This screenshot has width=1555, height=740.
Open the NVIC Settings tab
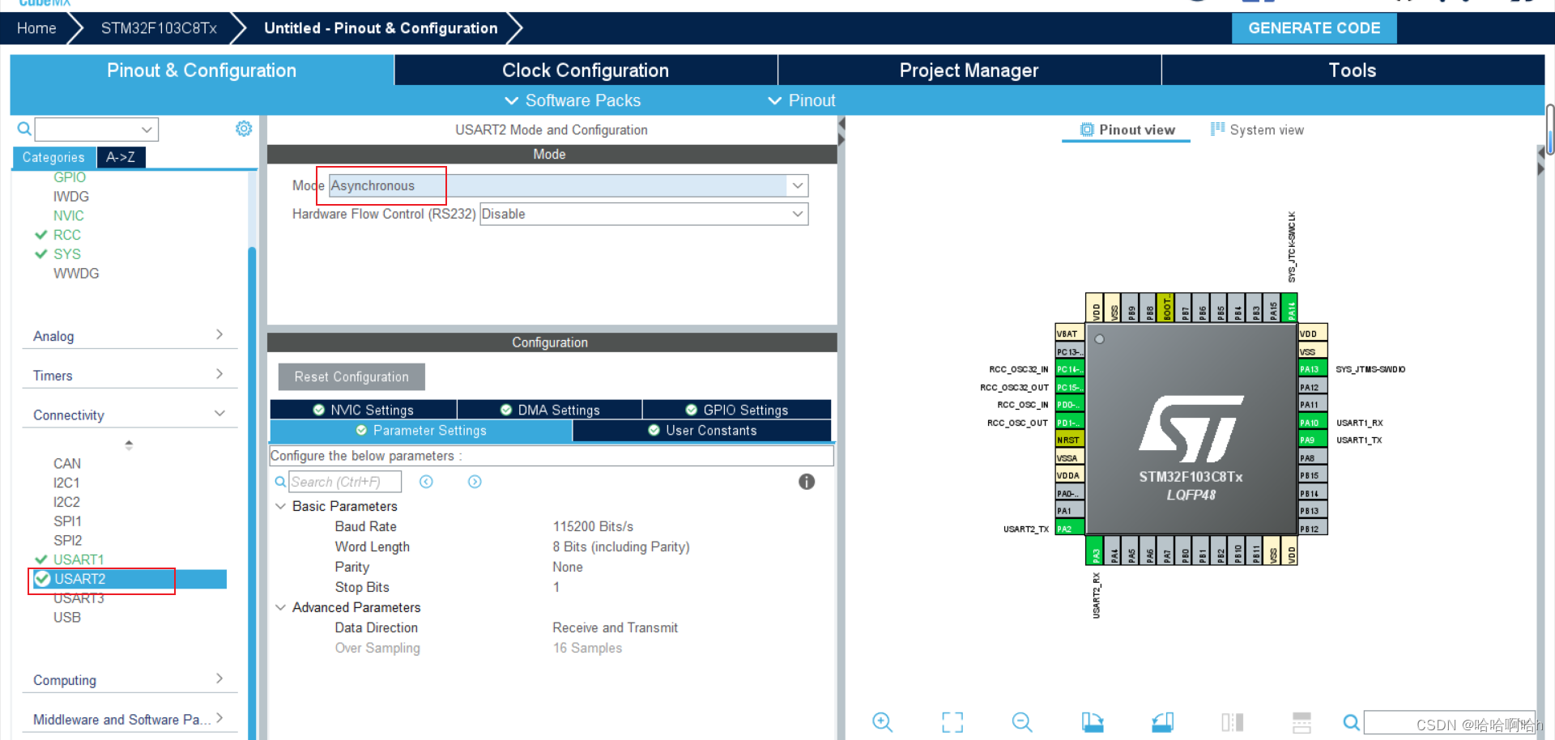point(364,410)
